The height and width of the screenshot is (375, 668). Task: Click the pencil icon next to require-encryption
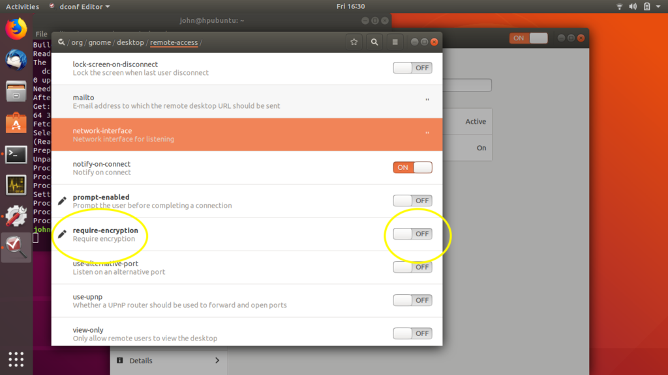[x=62, y=234]
